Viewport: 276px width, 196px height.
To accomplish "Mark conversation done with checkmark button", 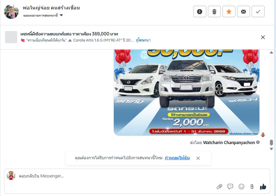I will pos(258,11).
